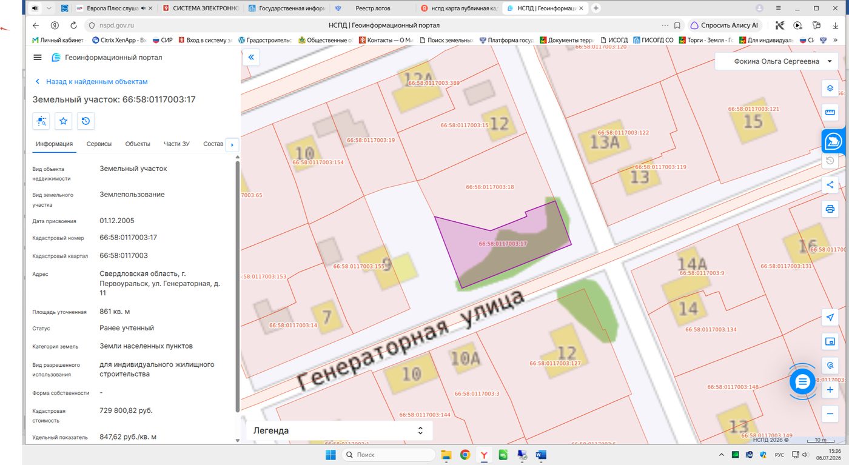
Task: Switch to the Объекты tab
Action: (138, 144)
